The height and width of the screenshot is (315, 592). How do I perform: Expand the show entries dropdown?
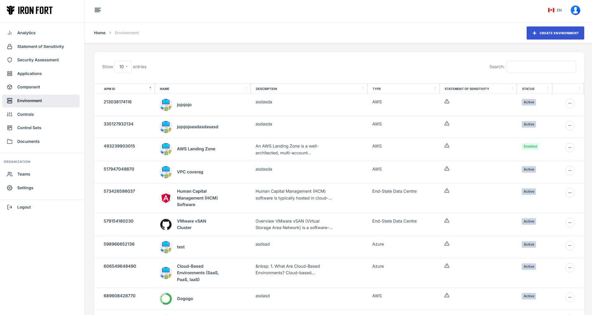pyautogui.click(x=123, y=67)
